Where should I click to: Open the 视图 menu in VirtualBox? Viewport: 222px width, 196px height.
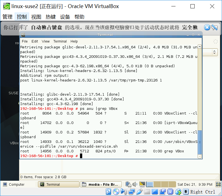point(36,17)
